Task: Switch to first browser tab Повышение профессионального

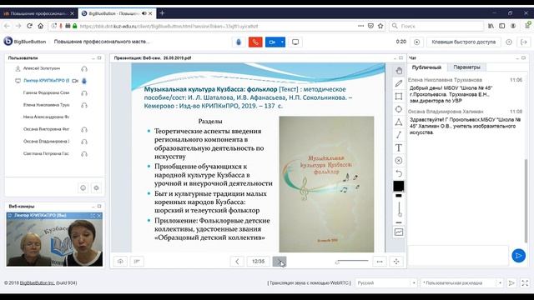Action: 38,13
